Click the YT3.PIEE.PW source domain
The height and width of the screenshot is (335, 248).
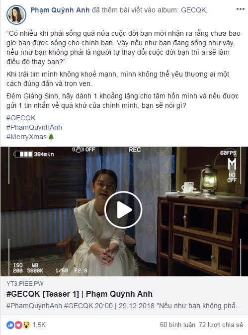point(25,284)
